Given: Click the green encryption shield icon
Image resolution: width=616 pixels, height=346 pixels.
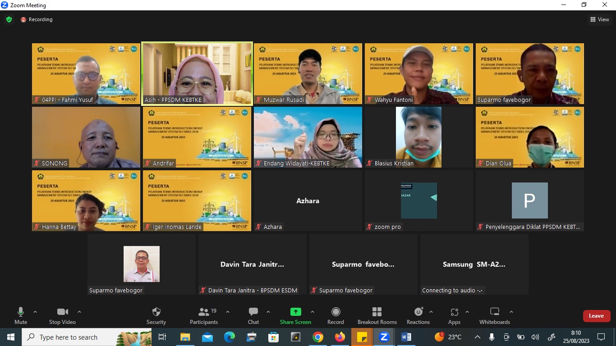Looking at the screenshot, I should [x=9, y=19].
